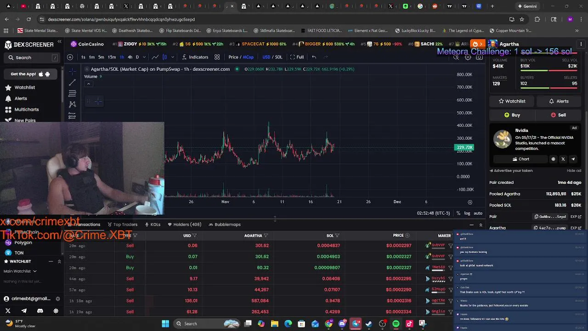Open Multicharts in the sidebar
Screen dimensions: 588x331
(x=27, y=109)
